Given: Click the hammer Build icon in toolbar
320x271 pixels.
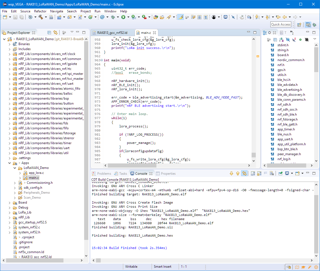Looking at the screenshot, I should [x=41, y=17].
